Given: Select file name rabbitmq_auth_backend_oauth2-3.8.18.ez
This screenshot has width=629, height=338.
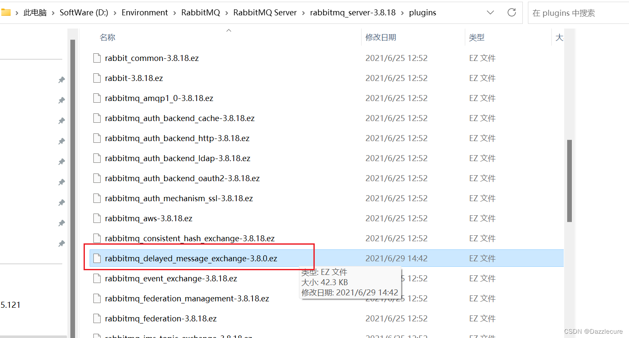Looking at the screenshot, I should click(182, 178).
